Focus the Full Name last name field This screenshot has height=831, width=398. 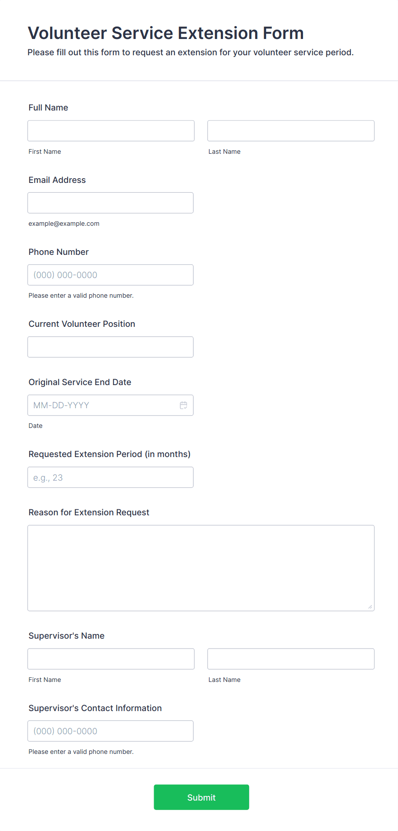[291, 131]
